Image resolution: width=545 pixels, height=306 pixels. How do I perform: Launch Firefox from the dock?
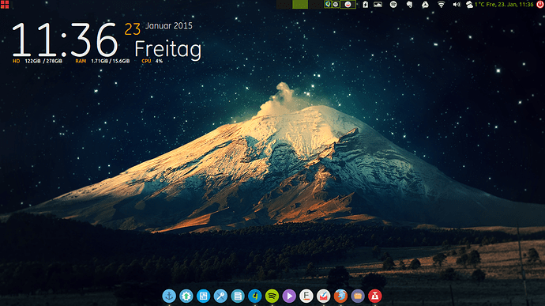340,296
